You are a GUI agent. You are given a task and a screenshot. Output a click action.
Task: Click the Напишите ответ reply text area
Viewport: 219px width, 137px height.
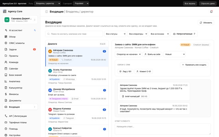163,129
